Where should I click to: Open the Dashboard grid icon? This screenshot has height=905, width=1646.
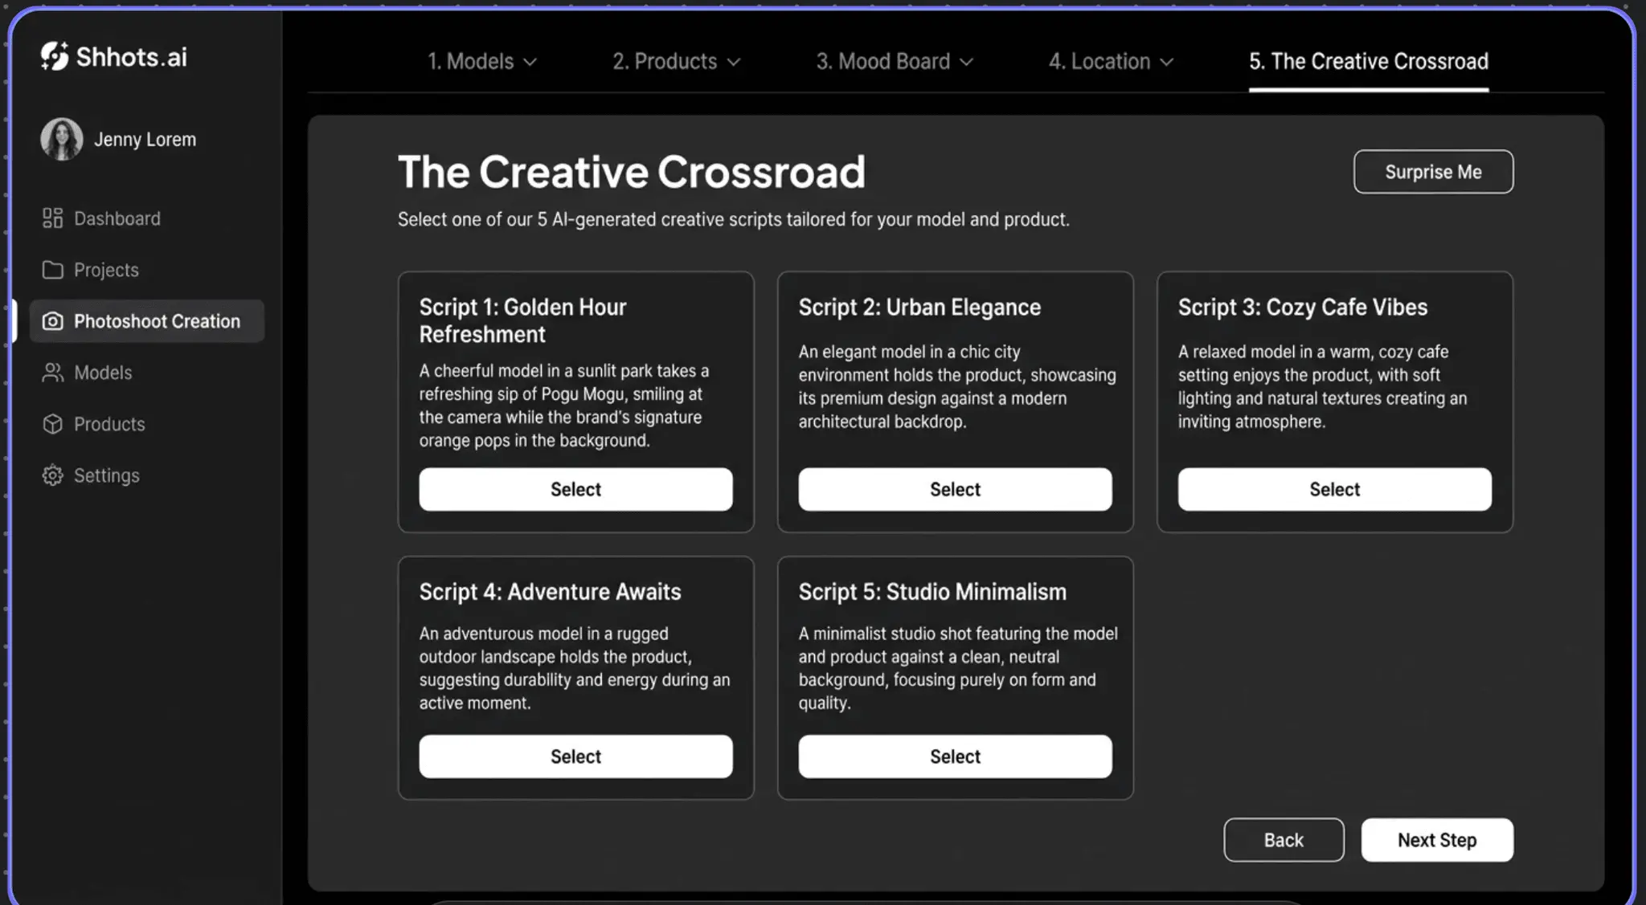click(x=52, y=218)
